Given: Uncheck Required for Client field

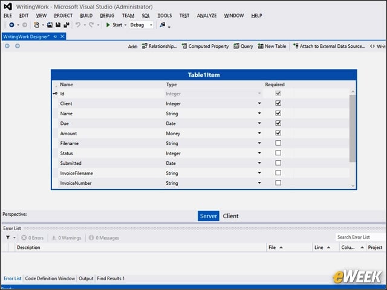Looking at the screenshot, I should 278,103.
